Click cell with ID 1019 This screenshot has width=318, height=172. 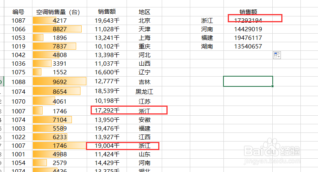tap(18, 47)
